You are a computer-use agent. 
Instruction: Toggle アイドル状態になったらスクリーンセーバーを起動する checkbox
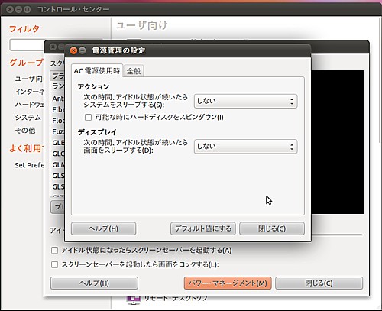point(54,251)
